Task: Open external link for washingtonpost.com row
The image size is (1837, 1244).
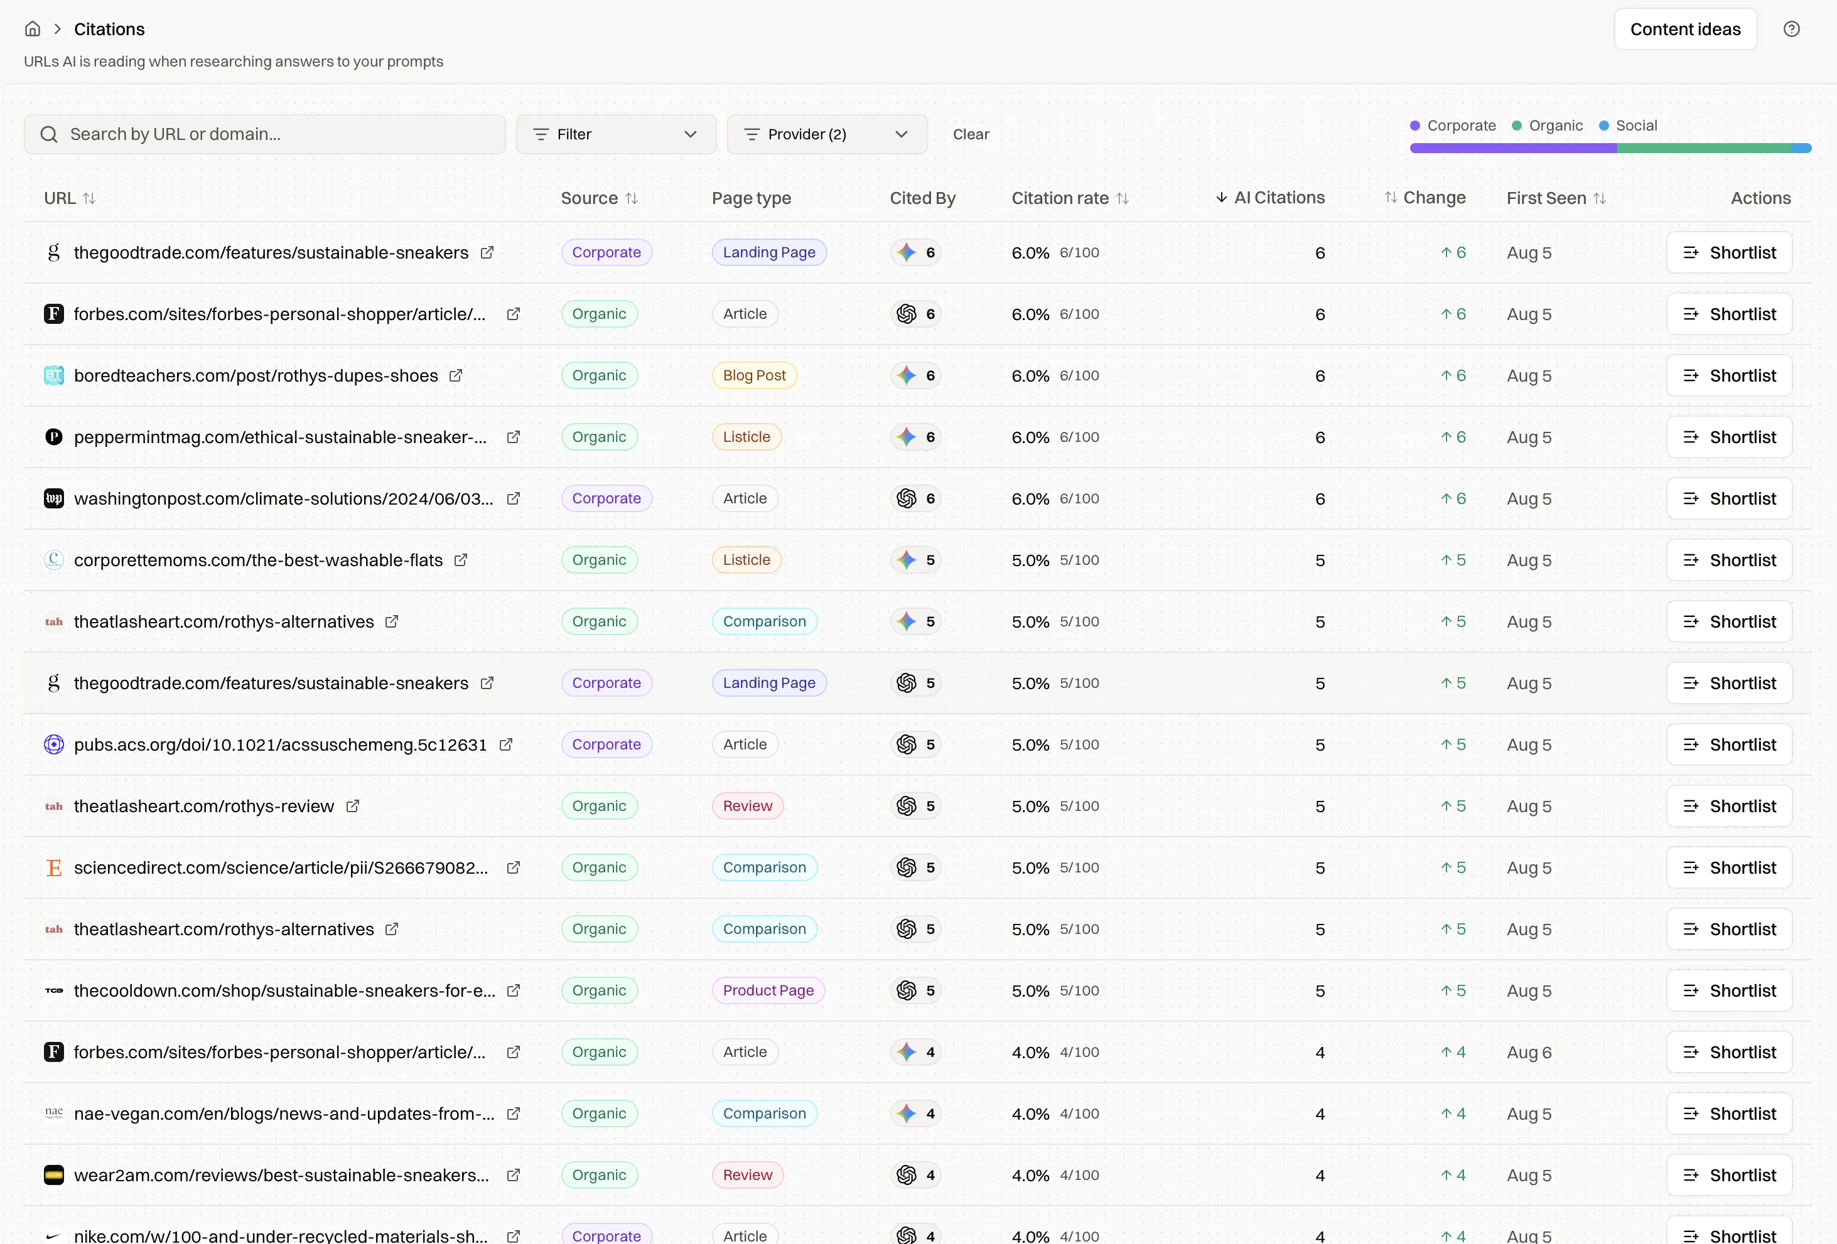Action: pos(514,499)
